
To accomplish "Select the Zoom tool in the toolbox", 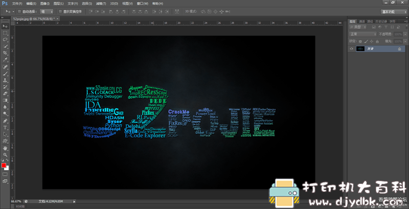I will (5, 155).
